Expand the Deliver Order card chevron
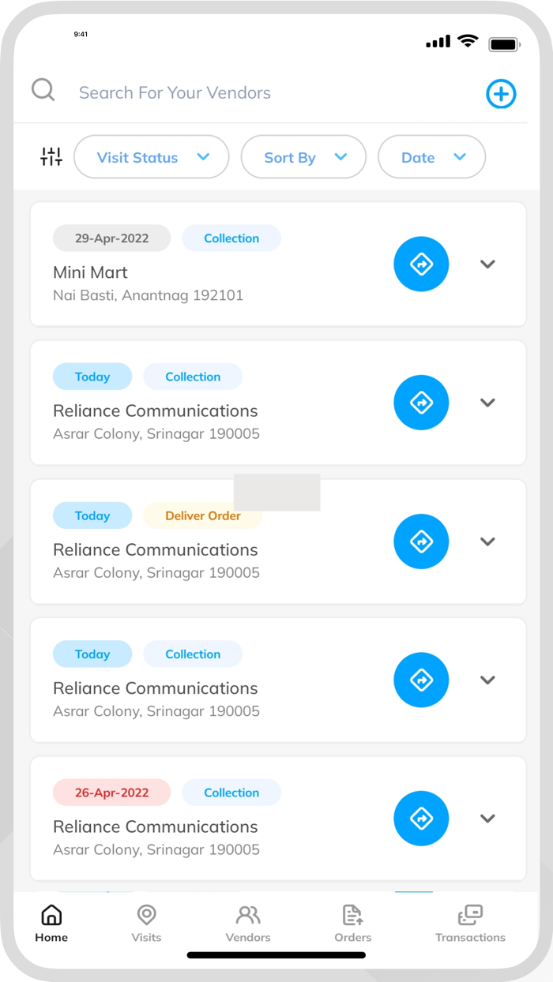This screenshot has height=982, width=553. pyautogui.click(x=487, y=542)
